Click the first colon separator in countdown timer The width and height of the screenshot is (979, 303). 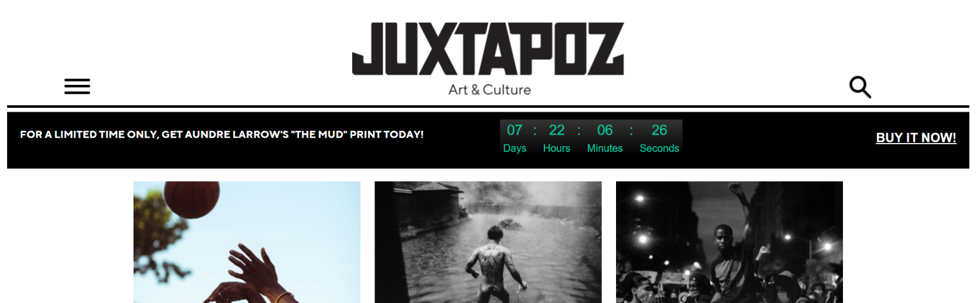coord(535,131)
